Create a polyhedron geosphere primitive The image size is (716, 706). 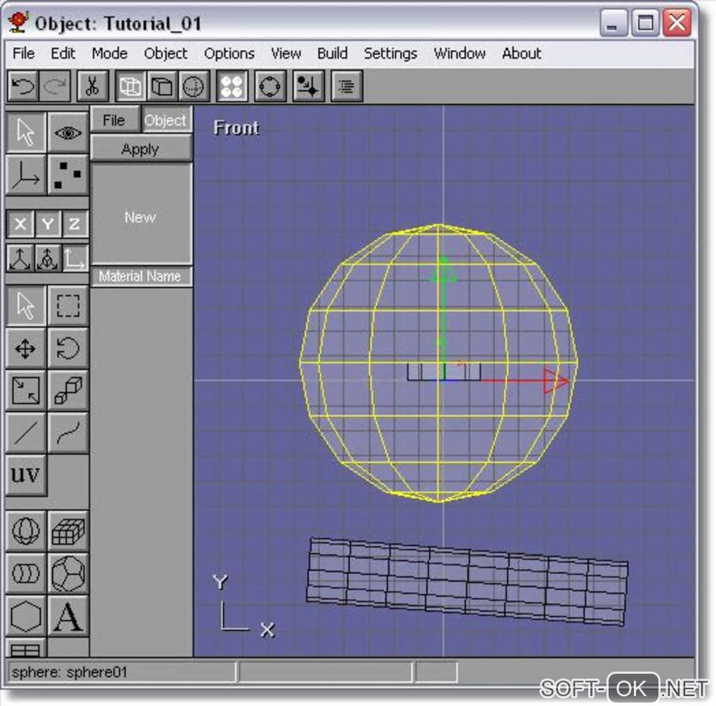[68, 573]
